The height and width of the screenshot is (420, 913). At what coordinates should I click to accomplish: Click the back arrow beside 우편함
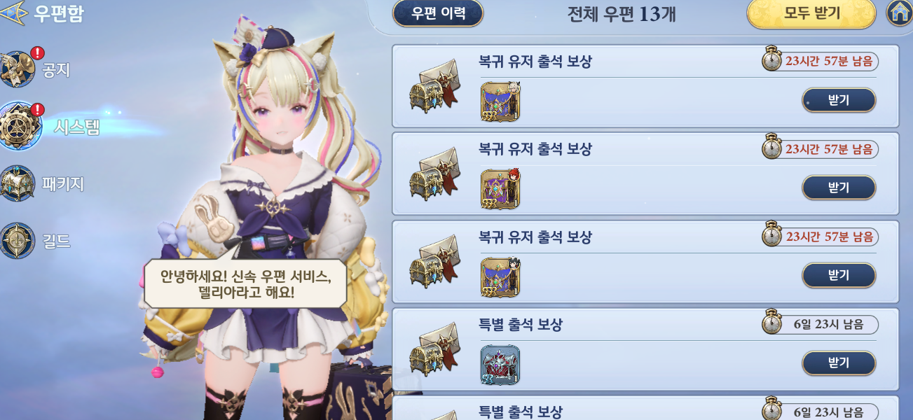pyautogui.click(x=15, y=13)
